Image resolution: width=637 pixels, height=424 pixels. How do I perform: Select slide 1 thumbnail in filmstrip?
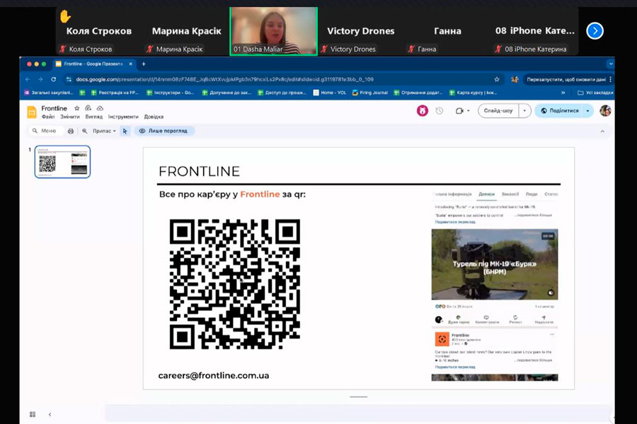[x=62, y=162]
